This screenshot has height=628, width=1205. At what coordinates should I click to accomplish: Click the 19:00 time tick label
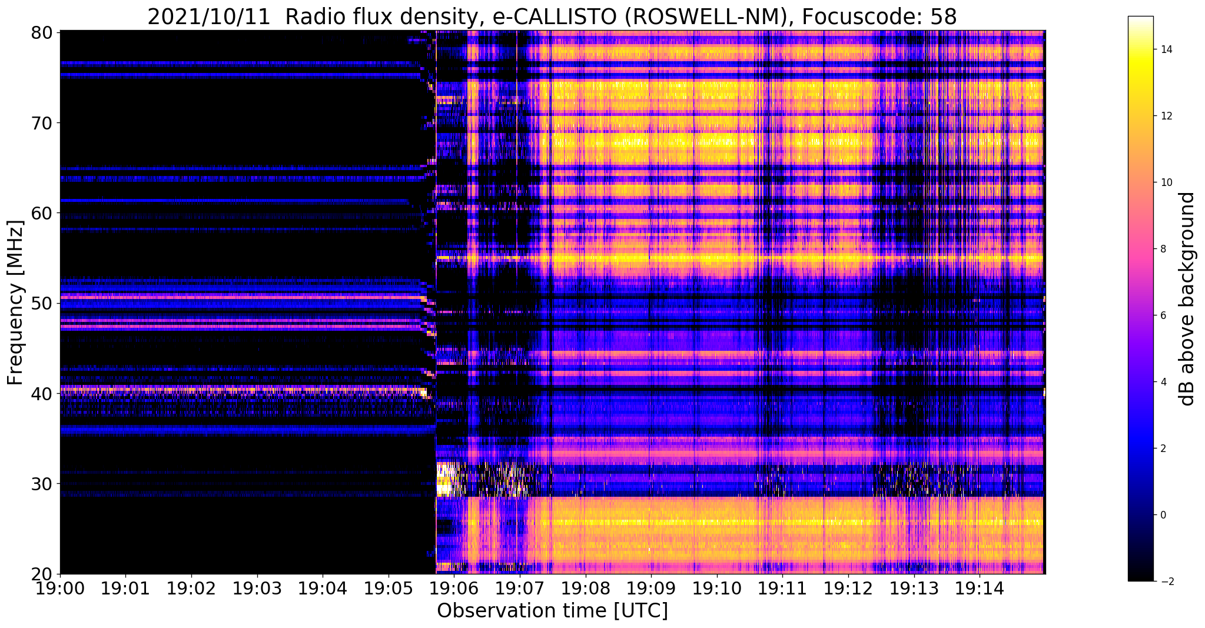coord(60,589)
